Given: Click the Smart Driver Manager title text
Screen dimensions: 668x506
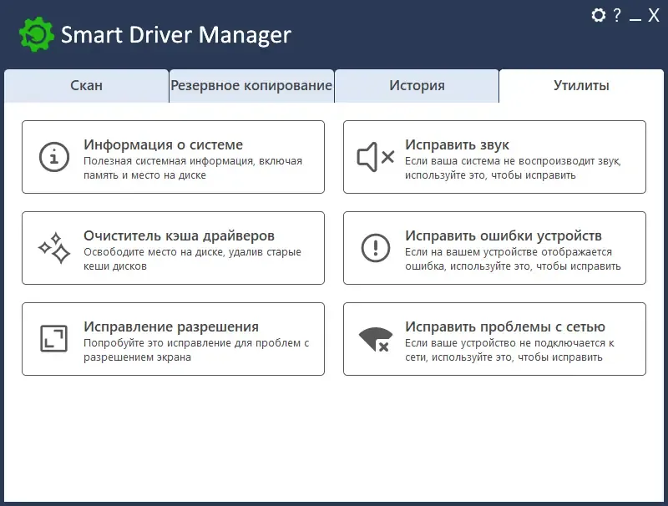Looking at the screenshot, I should tap(175, 34).
